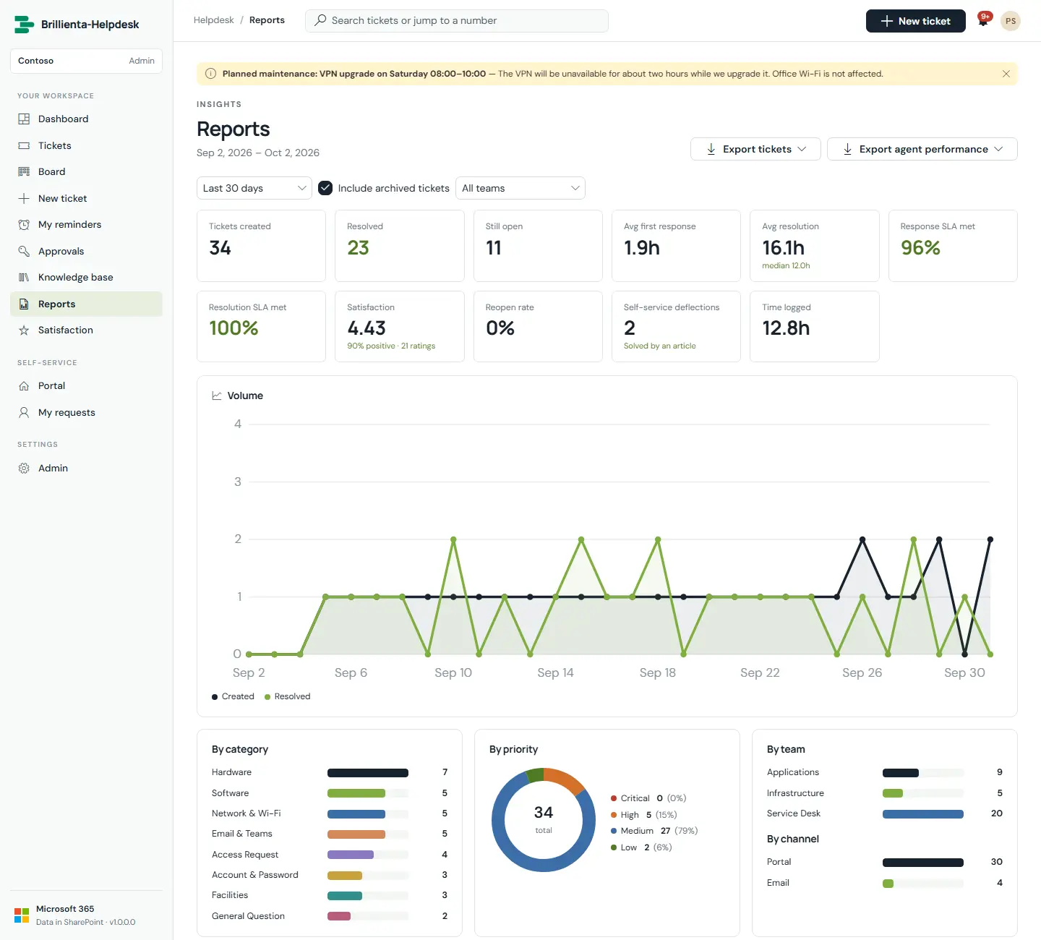Click the Satisfaction 4.43 stat card
1041x940 pixels.
tap(400, 326)
